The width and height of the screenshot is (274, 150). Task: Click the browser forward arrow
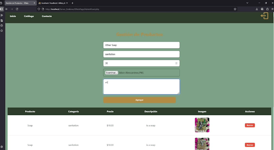coord(12,9)
